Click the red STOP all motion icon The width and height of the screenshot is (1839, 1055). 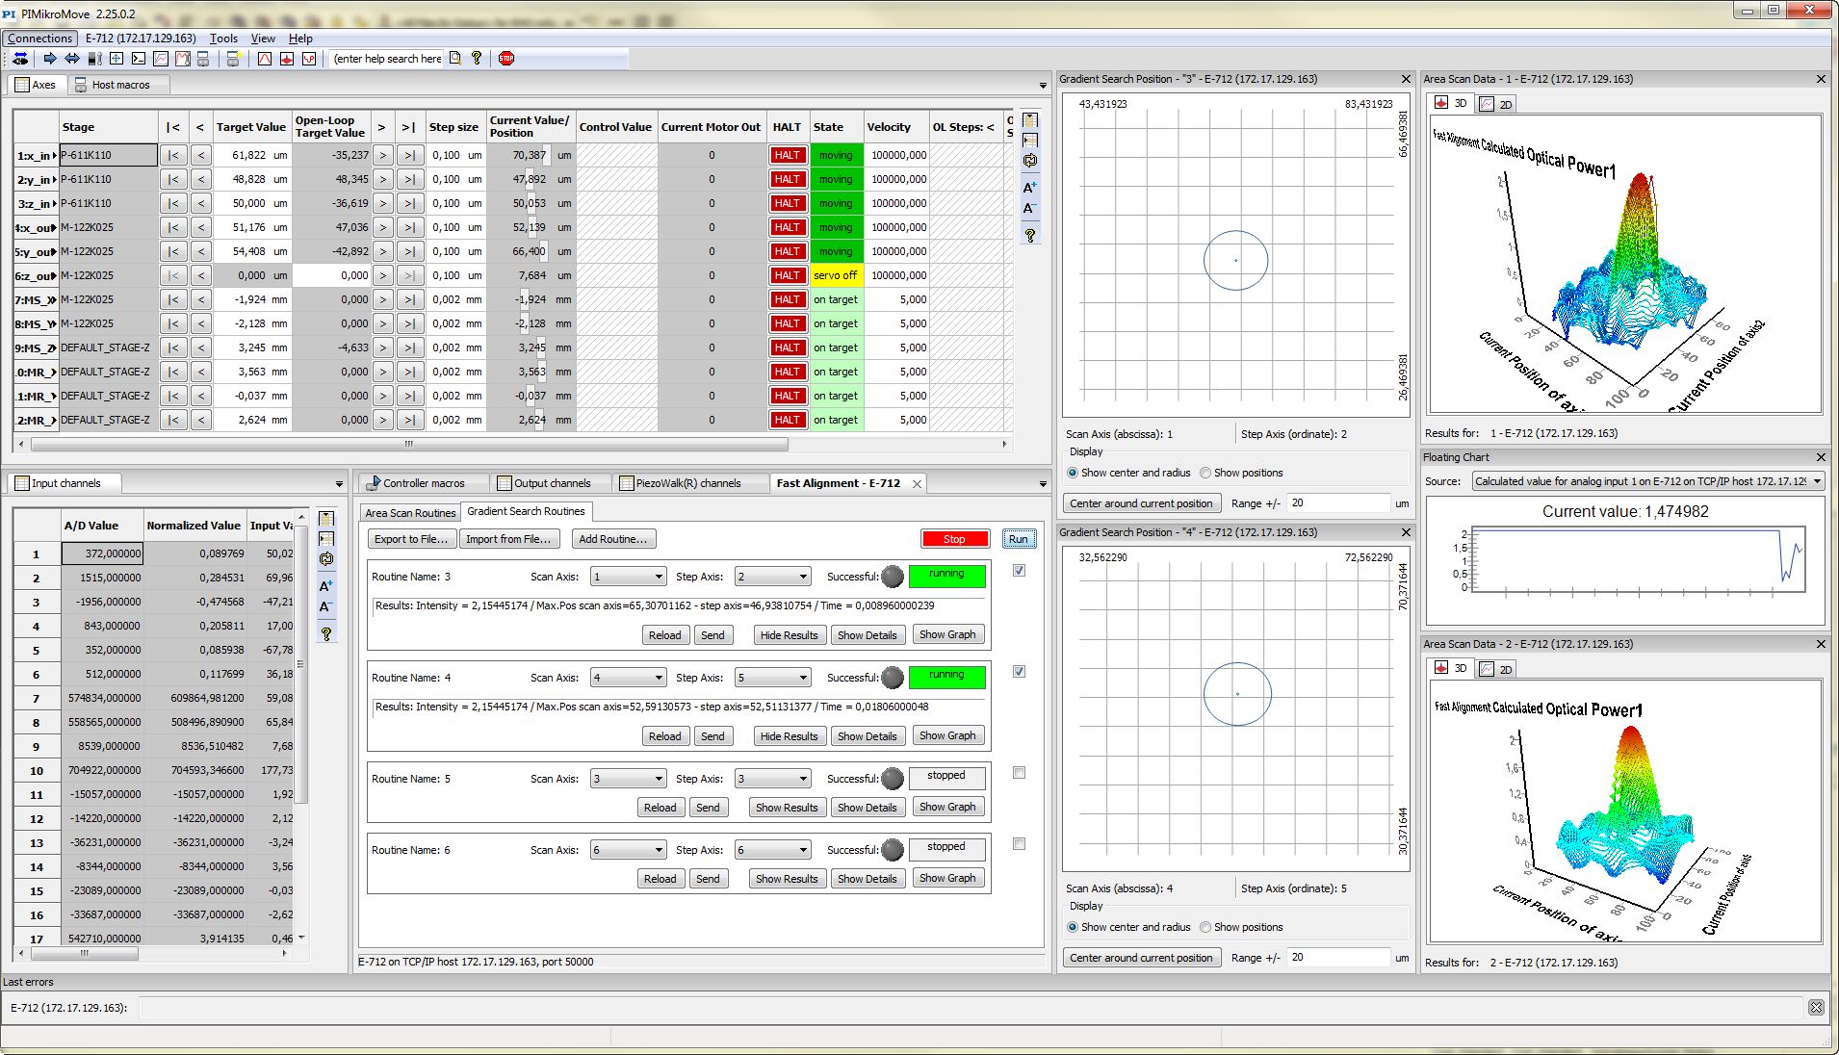[507, 59]
